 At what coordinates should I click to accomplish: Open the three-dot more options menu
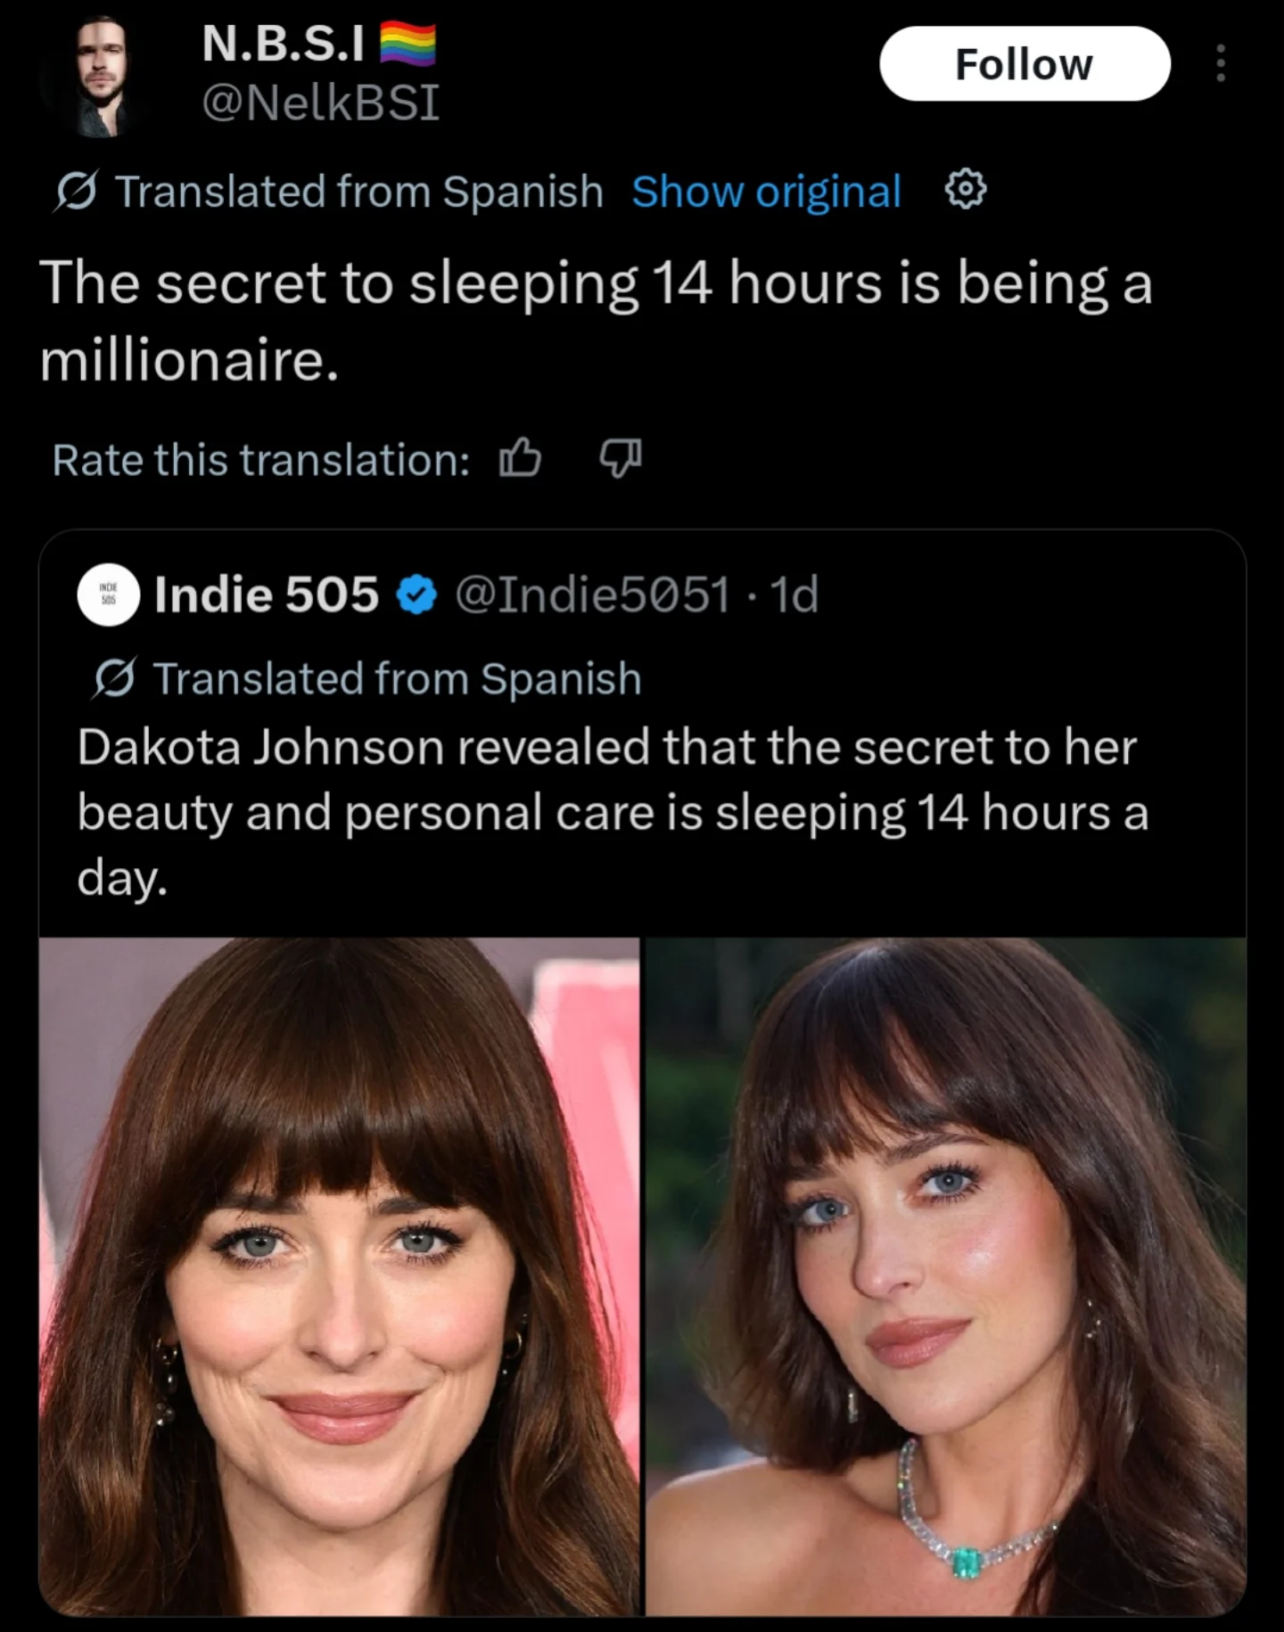click(1220, 63)
